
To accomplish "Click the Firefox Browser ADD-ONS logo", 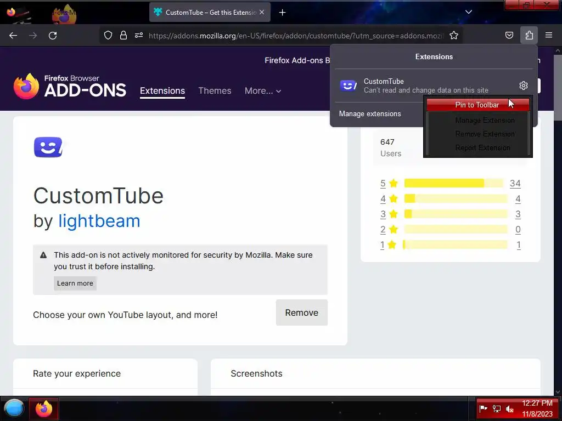I will tap(70, 86).
